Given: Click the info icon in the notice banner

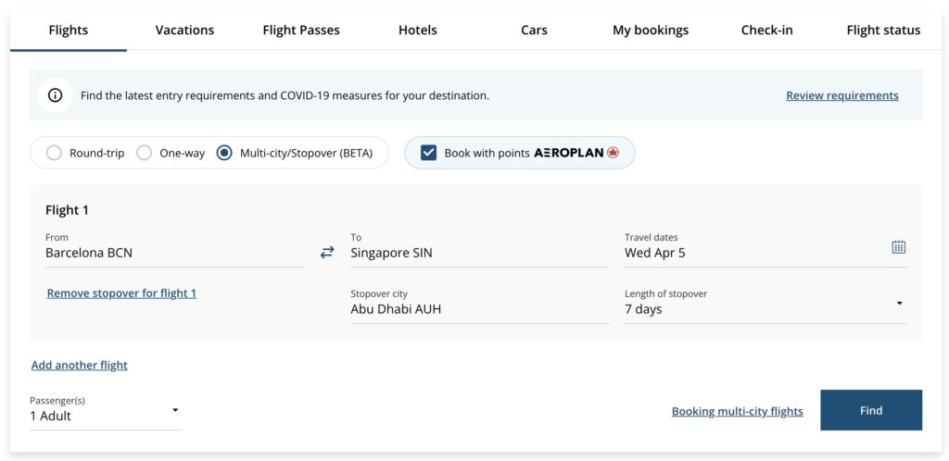Looking at the screenshot, I should (x=56, y=95).
